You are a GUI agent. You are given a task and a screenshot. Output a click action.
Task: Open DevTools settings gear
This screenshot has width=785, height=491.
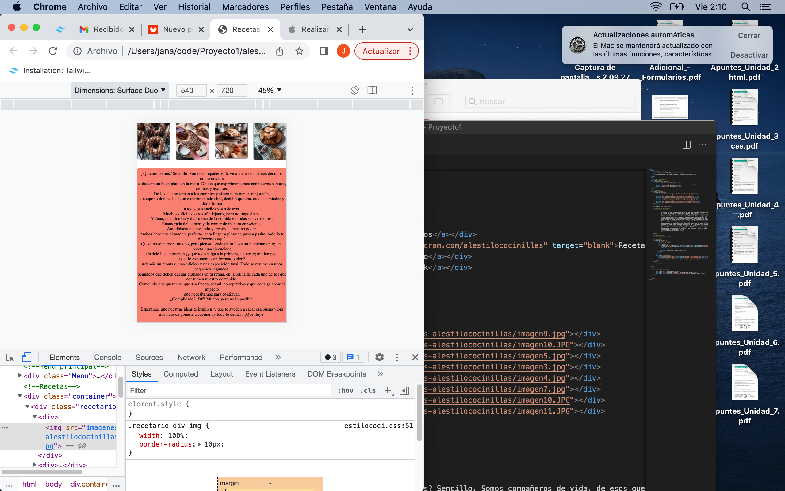[379, 357]
